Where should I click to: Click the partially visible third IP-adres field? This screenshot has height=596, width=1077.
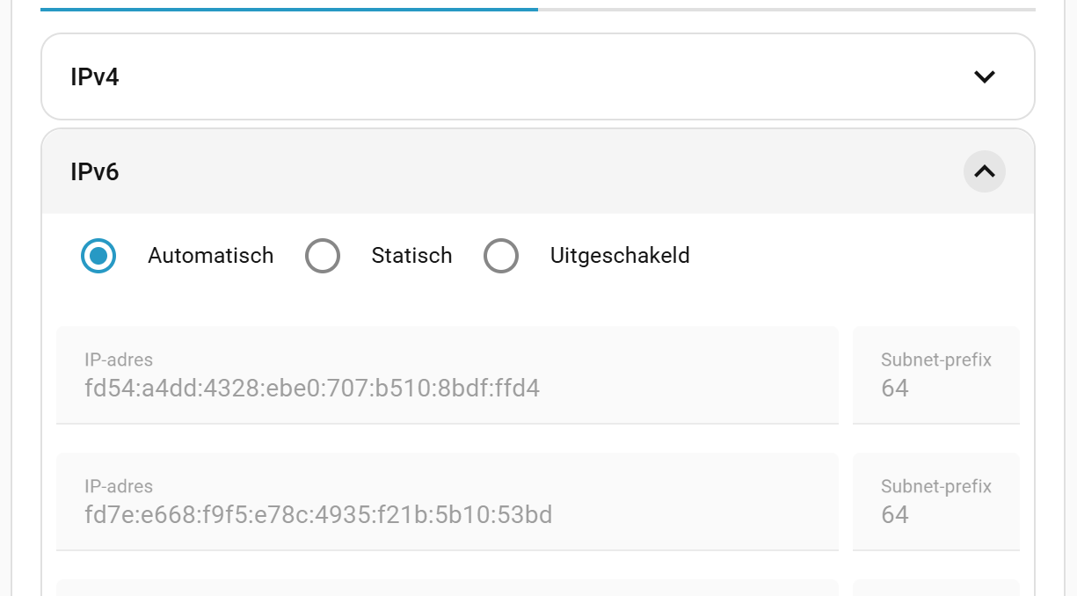(447, 587)
